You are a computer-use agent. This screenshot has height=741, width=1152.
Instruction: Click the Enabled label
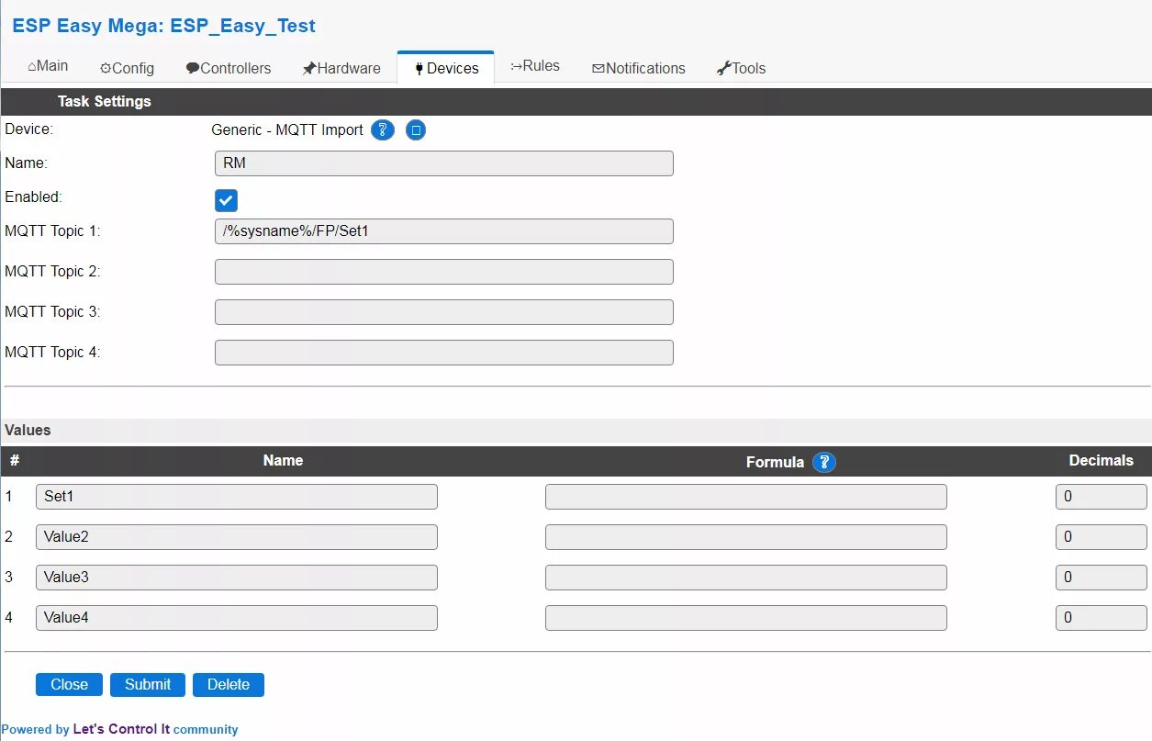coord(34,197)
